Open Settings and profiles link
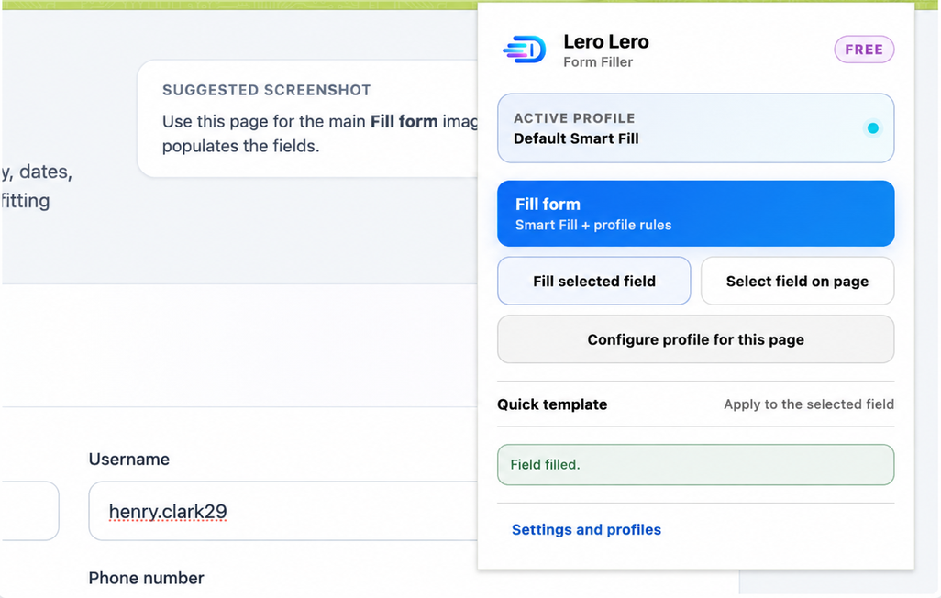This screenshot has height=598, width=941. [x=586, y=529]
